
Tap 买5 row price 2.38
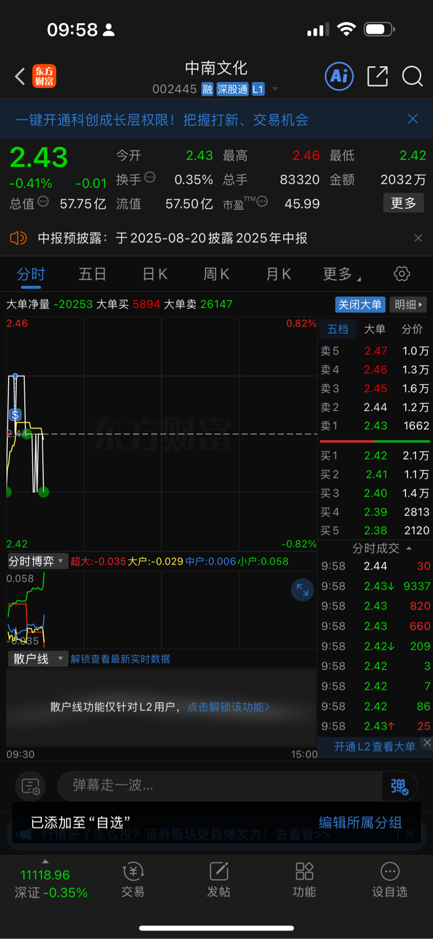pyautogui.click(x=375, y=531)
